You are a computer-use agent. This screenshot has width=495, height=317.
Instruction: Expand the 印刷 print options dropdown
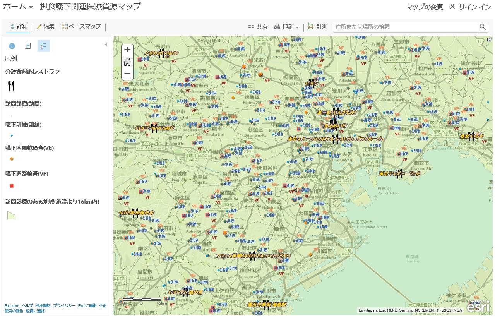(297, 27)
